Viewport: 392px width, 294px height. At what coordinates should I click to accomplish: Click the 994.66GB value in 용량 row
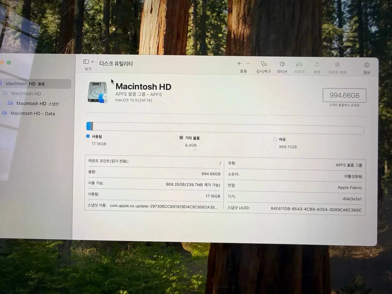pos(211,174)
